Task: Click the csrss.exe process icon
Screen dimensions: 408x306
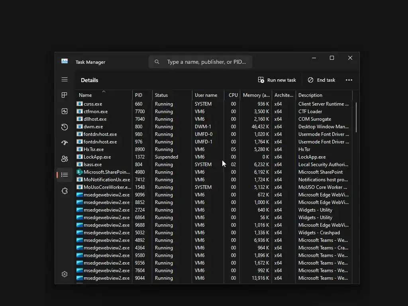Action: point(80,104)
